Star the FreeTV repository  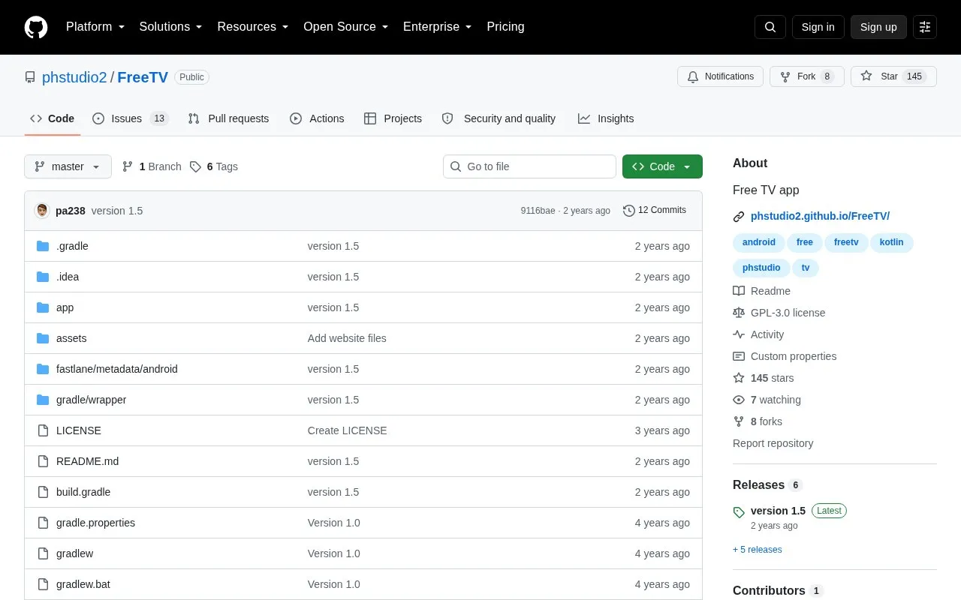pos(893,76)
